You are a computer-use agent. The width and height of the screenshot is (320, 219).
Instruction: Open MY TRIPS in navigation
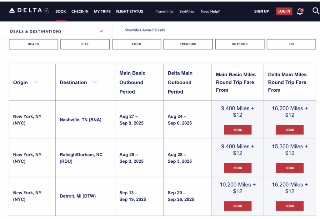pos(102,12)
